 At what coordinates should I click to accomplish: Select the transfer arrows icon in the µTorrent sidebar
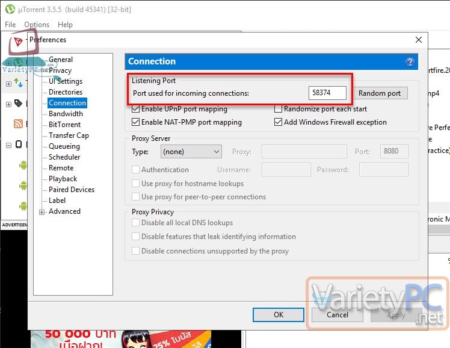click(18, 83)
